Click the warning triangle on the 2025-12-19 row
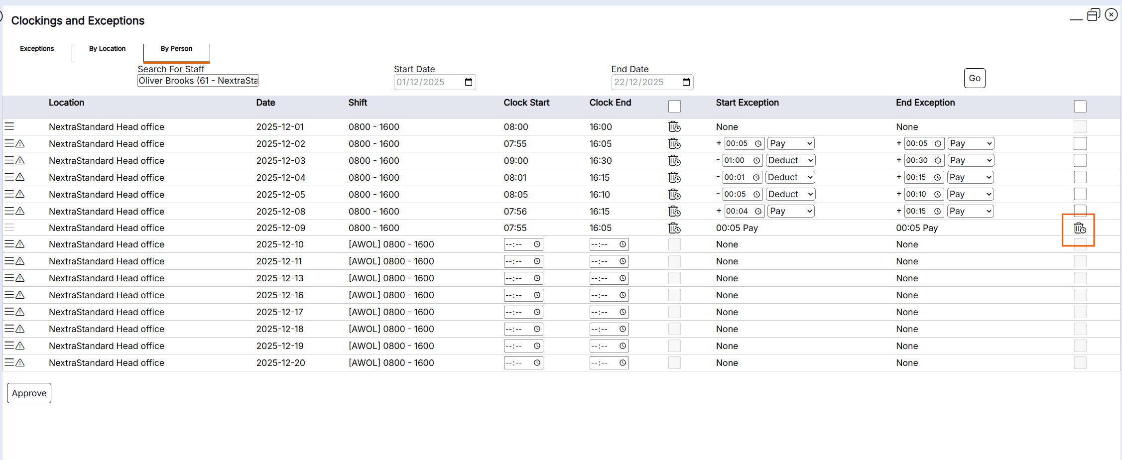 (20, 346)
